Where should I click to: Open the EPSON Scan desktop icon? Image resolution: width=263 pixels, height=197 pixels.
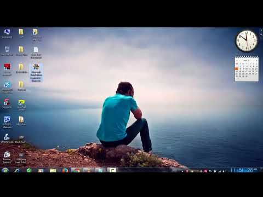[7, 138]
